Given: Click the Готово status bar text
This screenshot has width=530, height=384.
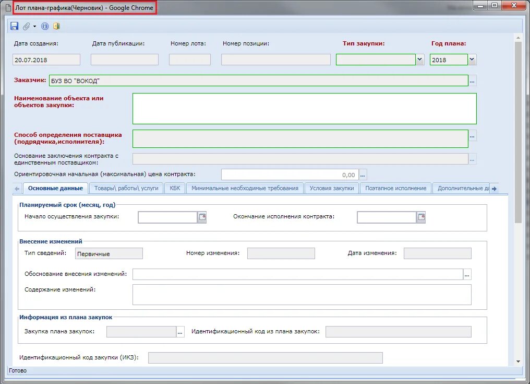Looking at the screenshot, I should pyautogui.click(x=18, y=370).
